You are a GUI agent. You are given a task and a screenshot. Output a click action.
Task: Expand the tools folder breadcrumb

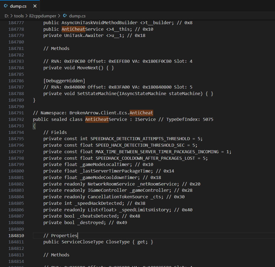click(19, 16)
